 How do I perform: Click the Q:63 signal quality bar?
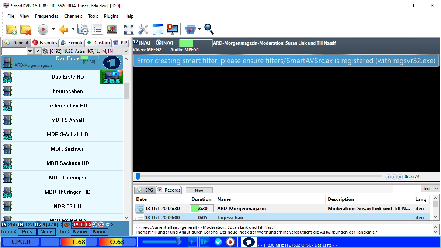coord(117,242)
